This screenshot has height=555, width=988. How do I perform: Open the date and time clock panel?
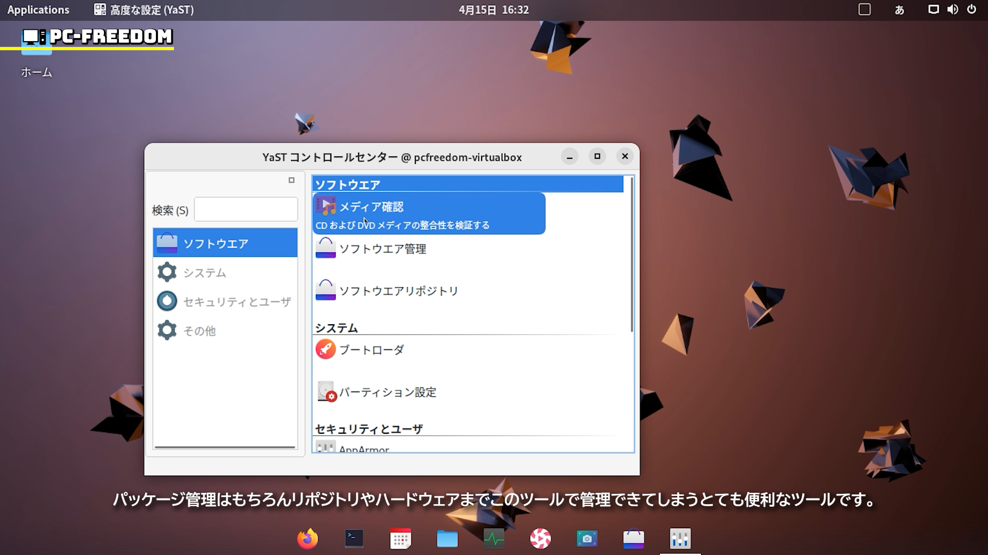point(493,10)
